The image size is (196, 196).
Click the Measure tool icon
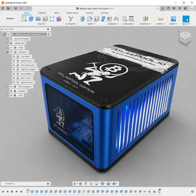click(x=160, y=19)
